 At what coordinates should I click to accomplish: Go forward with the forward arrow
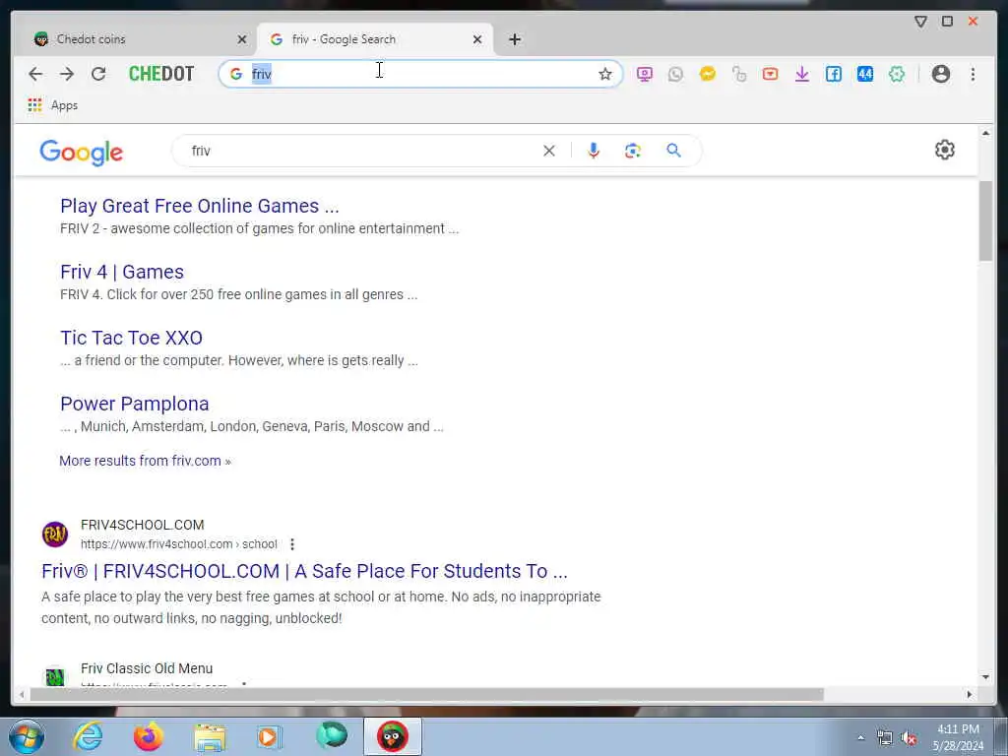point(67,74)
